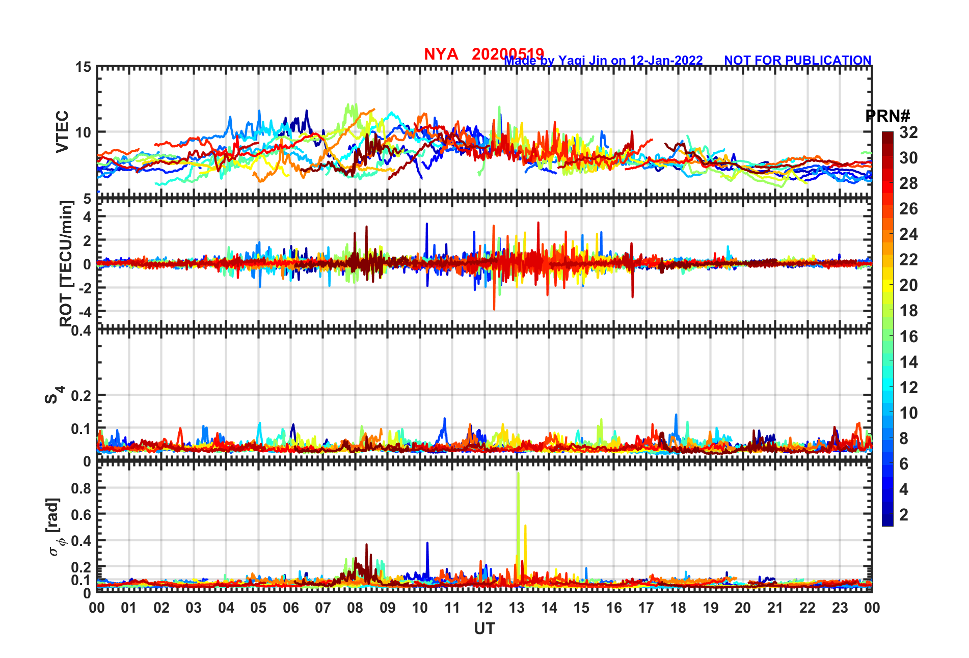Image resolution: width=969 pixels, height=658 pixels.
Task: Click the VTEC axis tick label 10
Action: pyautogui.click(x=84, y=132)
